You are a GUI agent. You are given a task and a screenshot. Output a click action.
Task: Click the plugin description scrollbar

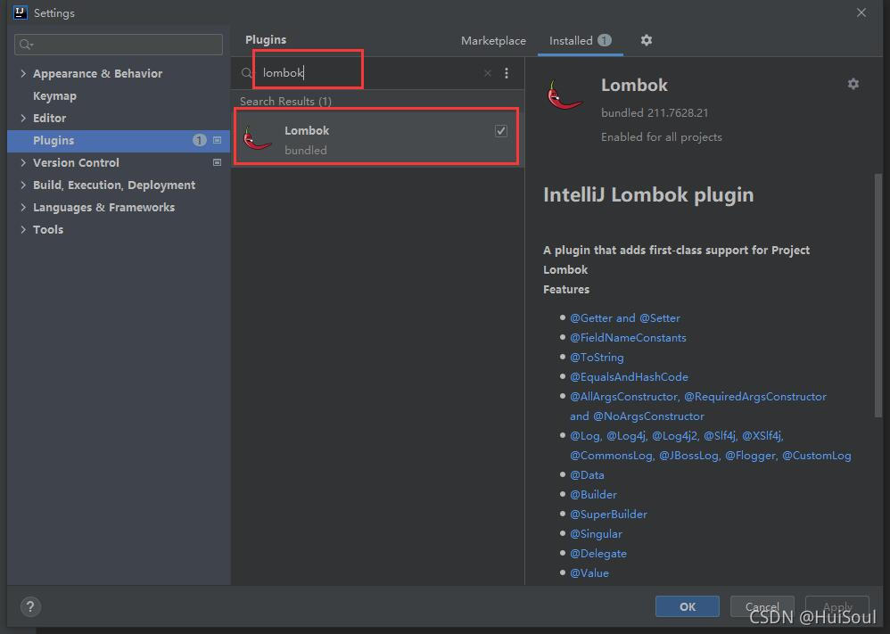[878, 295]
